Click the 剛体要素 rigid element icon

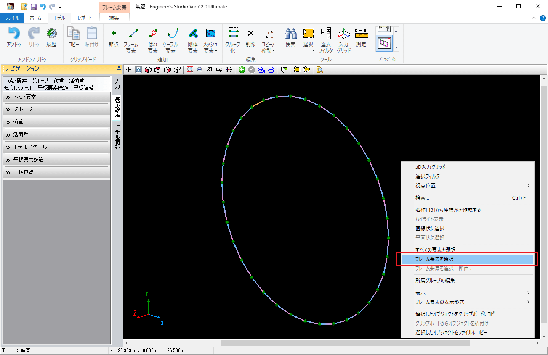click(x=192, y=37)
